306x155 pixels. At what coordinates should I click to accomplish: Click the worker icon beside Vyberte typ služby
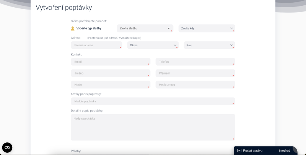point(73,28)
